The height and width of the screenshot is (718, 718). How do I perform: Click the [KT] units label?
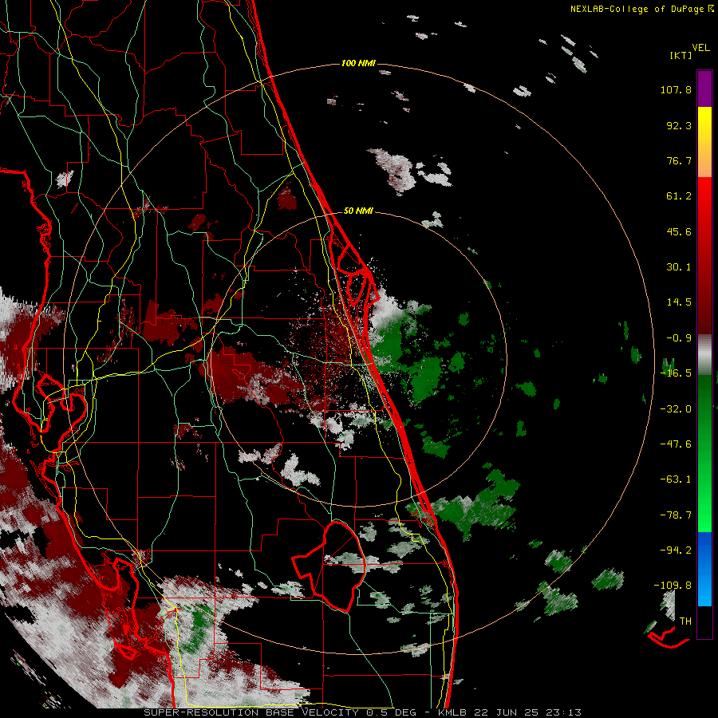pyautogui.click(x=680, y=55)
